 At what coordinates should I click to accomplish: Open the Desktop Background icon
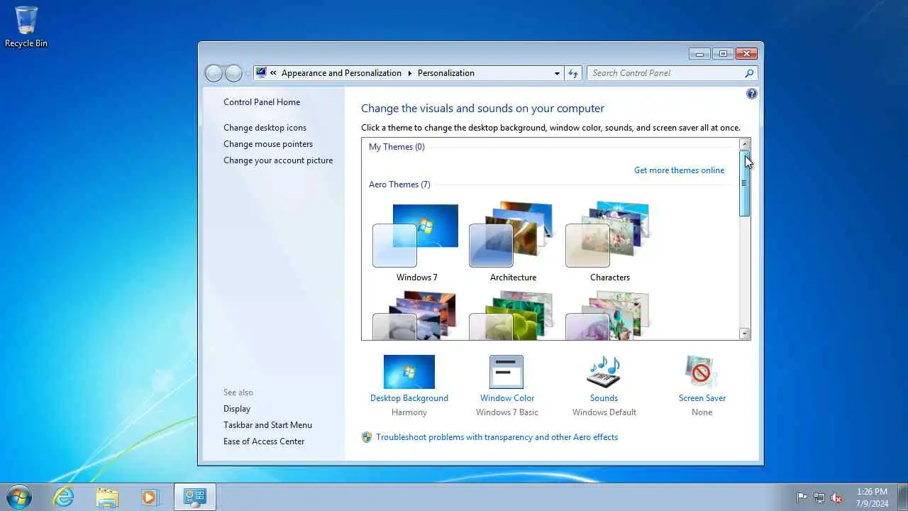[409, 372]
